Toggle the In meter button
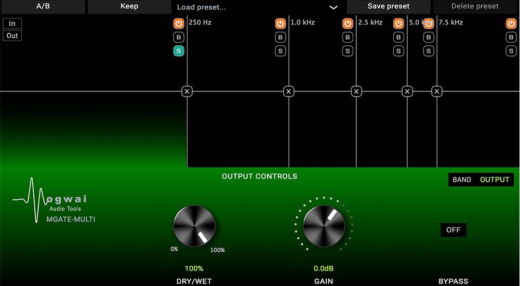Screen dimensions: 520x286 12,23
